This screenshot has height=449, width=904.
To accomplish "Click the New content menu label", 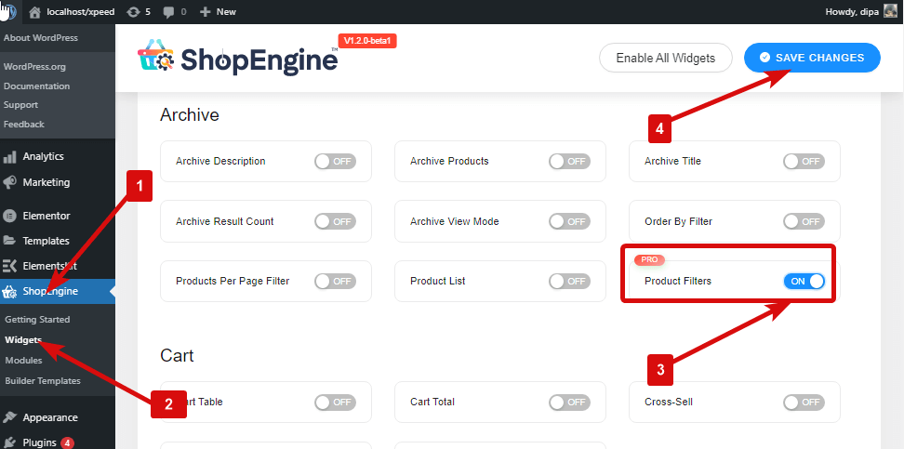I will pyautogui.click(x=226, y=11).
